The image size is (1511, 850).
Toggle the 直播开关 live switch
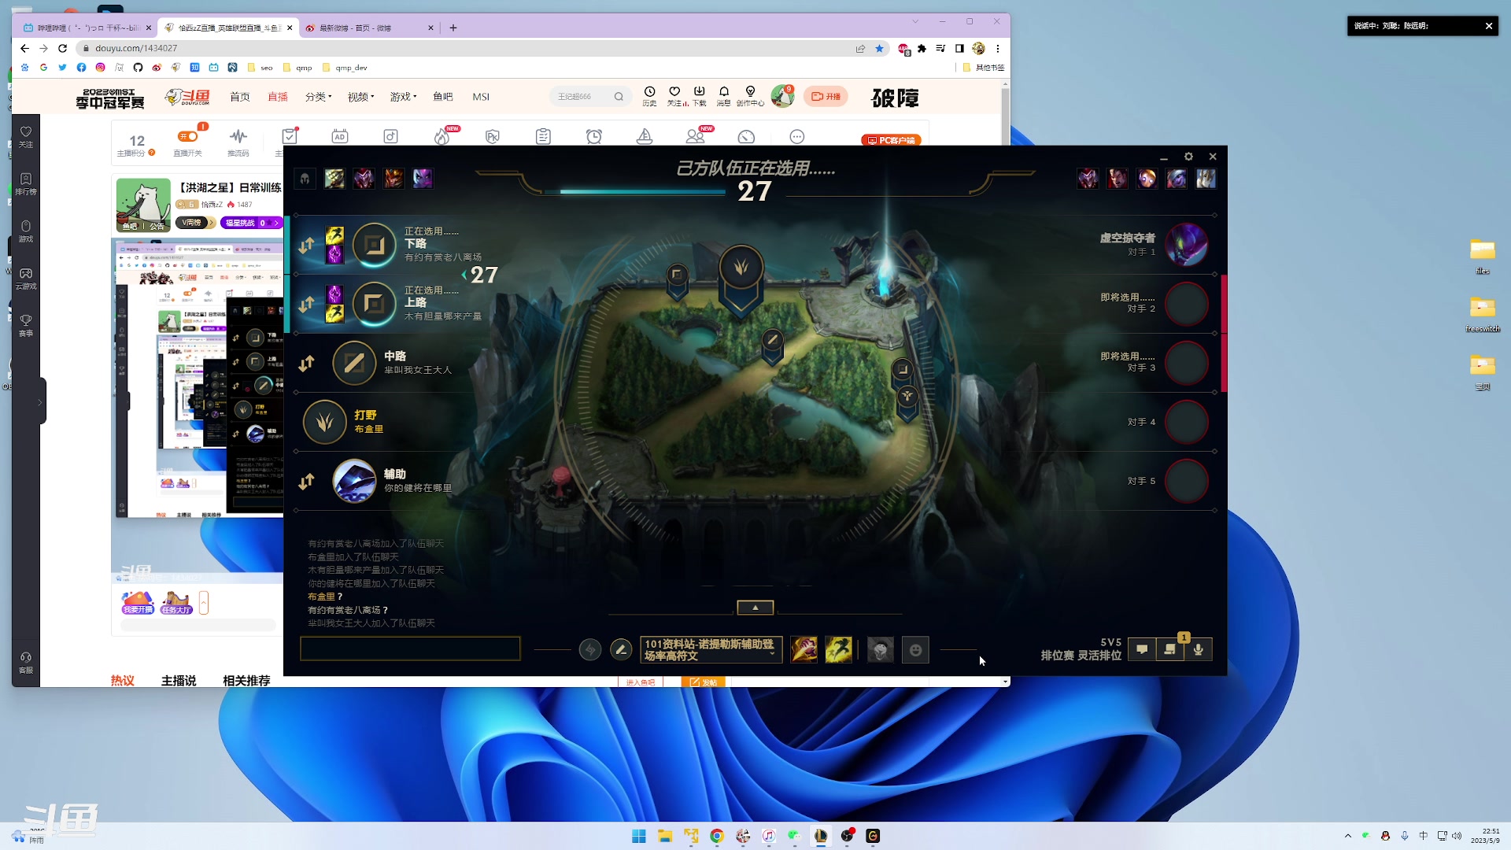click(x=187, y=136)
